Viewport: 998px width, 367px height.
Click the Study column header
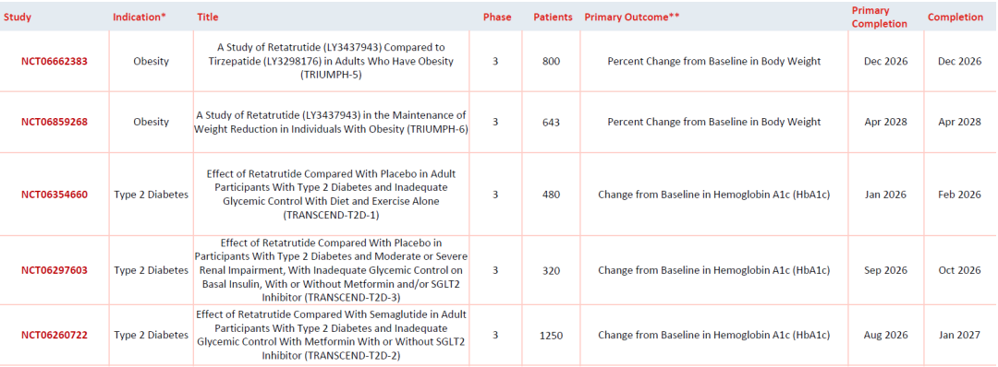[17, 18]
